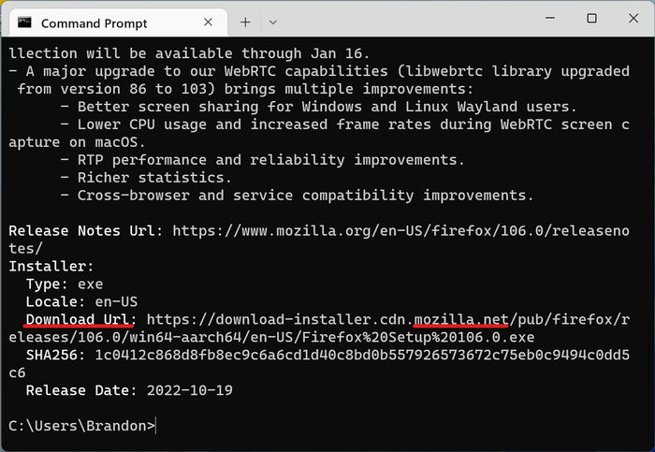Click the Command Prompt tab icon
The height and width of the screenshot is (452, 655).
point(24,22)
